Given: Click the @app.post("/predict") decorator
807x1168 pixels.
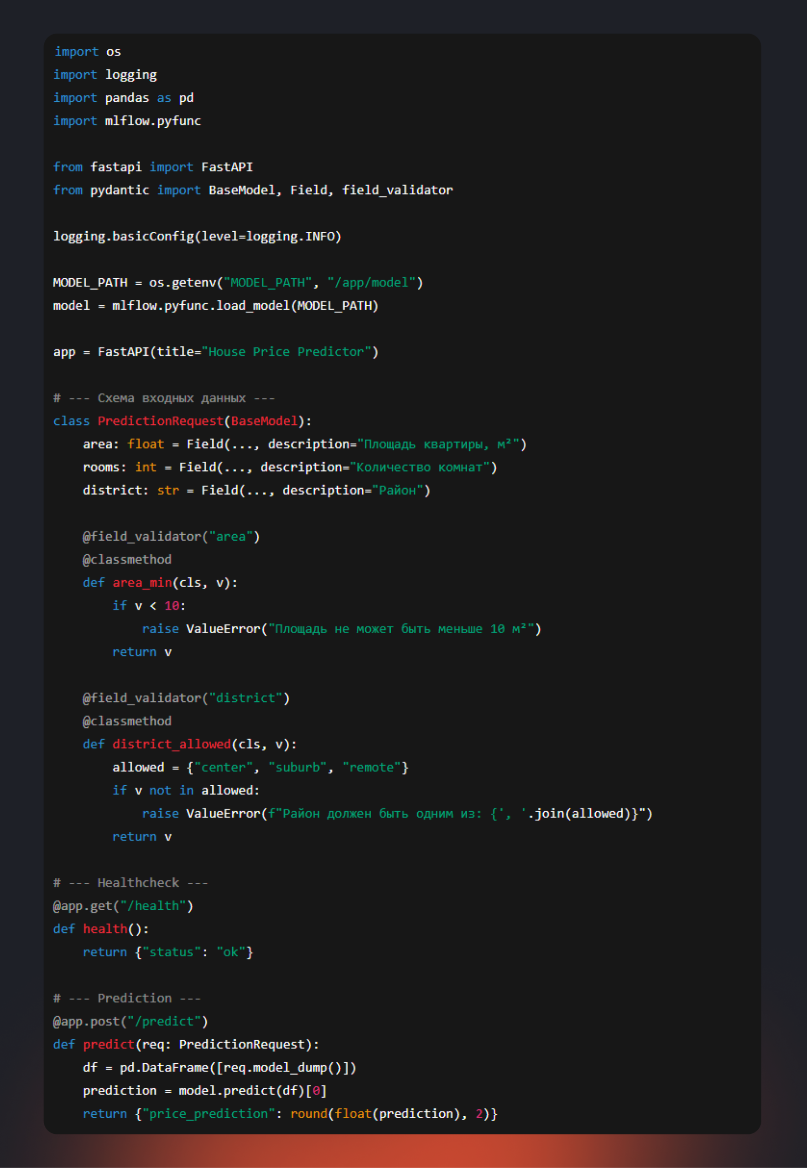Looking at the screenshot, I should (x=130, y=1022).
